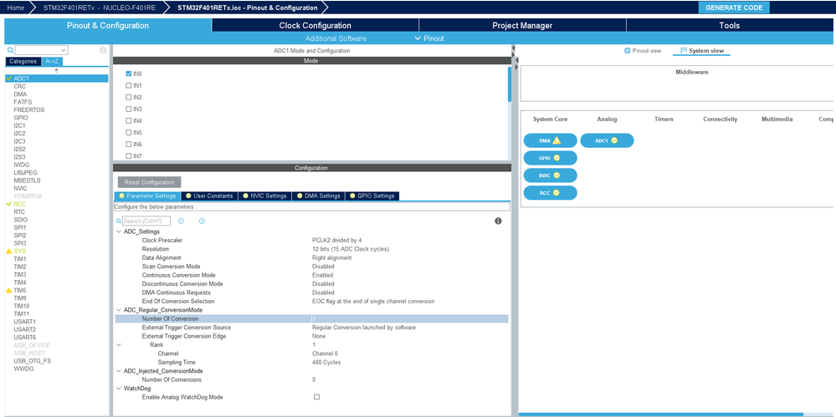The image size is (836, 417).
Task: Select TIM5 in the peripheral list
Action: [x=20, y=290]
